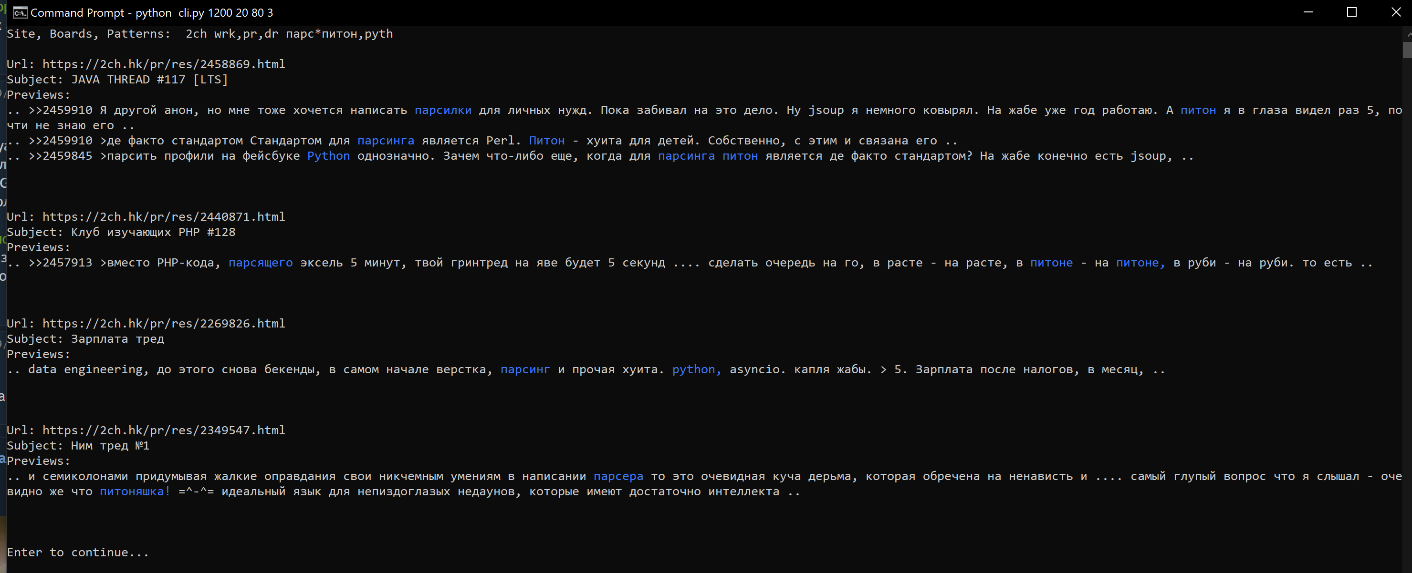Click highlighted word 'парсилки'
1412x573 pixels.
point(443,110)
